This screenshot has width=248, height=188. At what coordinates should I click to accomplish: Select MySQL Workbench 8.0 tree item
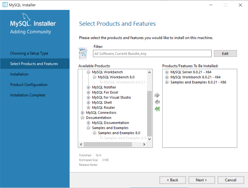click(x=116, y=77)
